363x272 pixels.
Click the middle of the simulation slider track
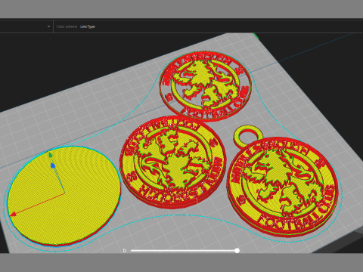[184, 251]
